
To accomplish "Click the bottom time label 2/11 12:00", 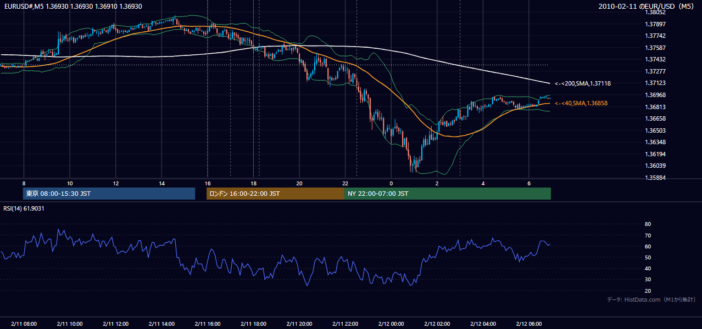I will tap(116, 324).
